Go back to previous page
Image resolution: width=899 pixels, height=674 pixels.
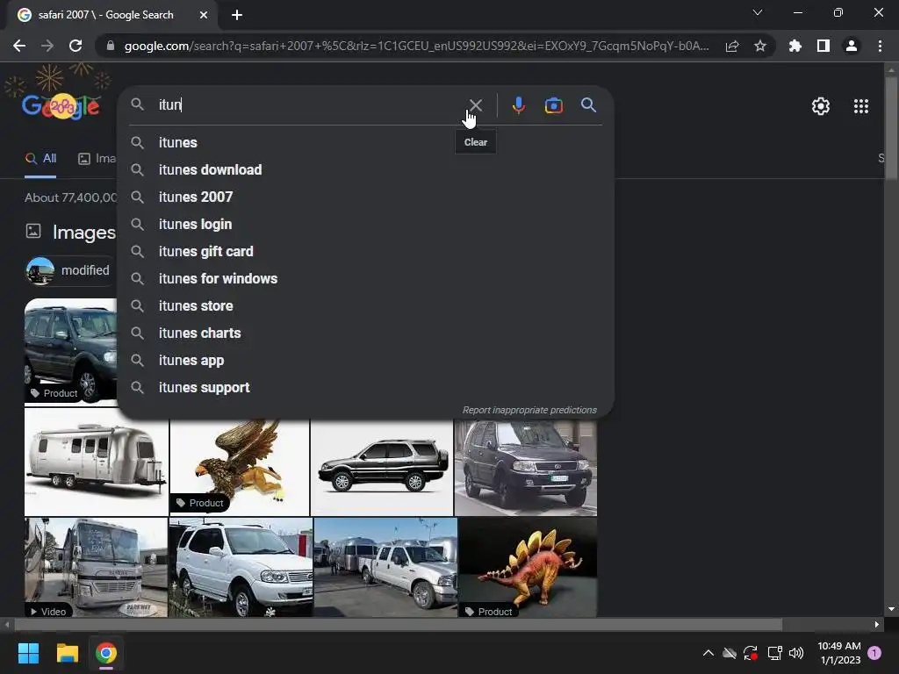[19, 46]
